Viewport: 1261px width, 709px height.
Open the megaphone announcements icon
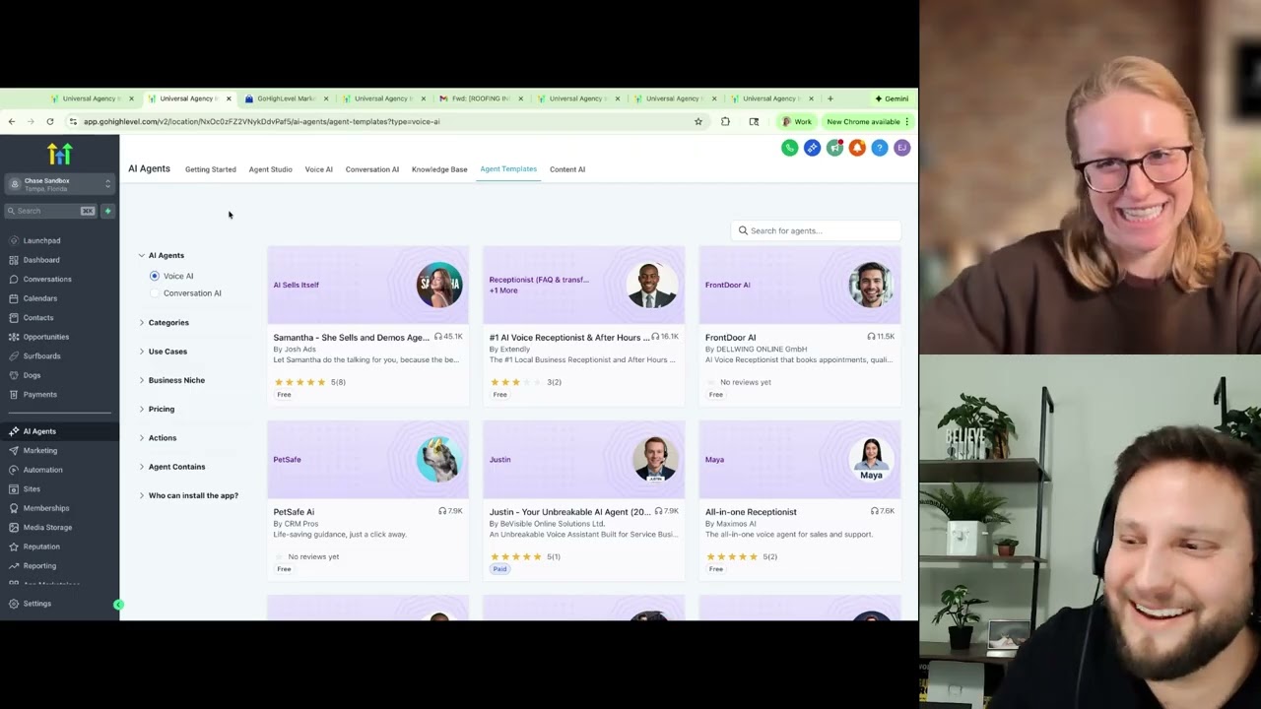tap(834, 148)
